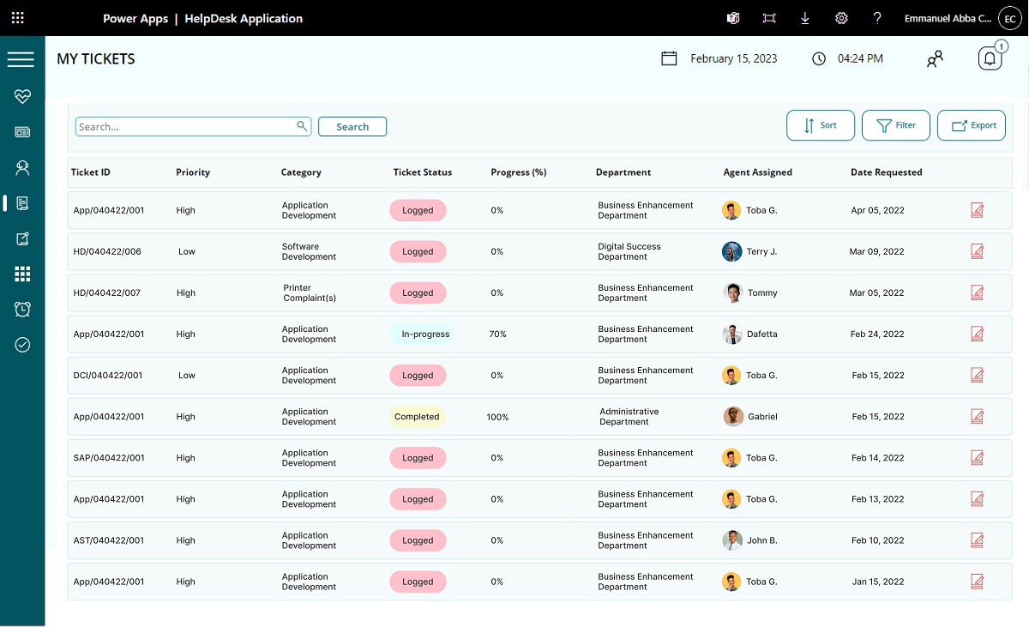Click into the Search text field
Image resolution: width=1029 pixels, height=627 pixels.
click(184, 127)
